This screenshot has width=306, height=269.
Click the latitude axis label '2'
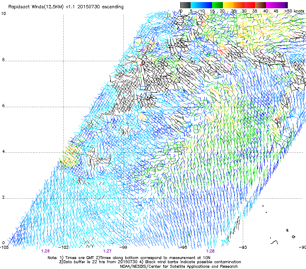pos(3,197)
